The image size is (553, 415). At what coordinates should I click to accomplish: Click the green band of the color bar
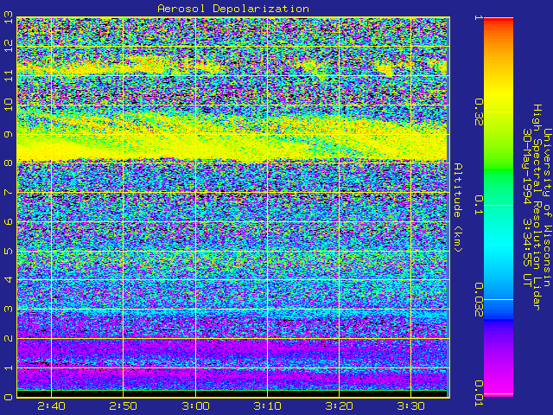pyautogui.click(x=499, y=169)
